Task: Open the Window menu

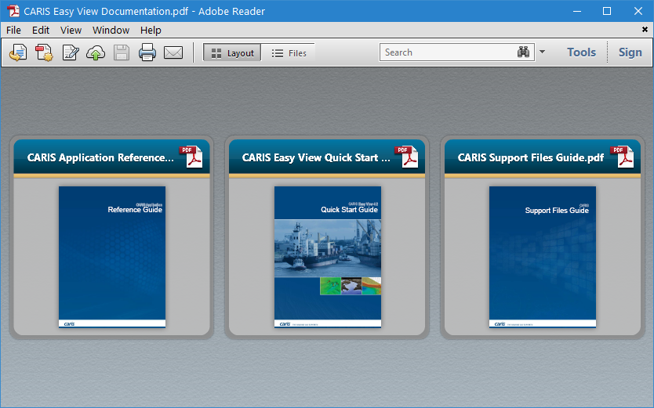Action: click(x=111, y=30)
